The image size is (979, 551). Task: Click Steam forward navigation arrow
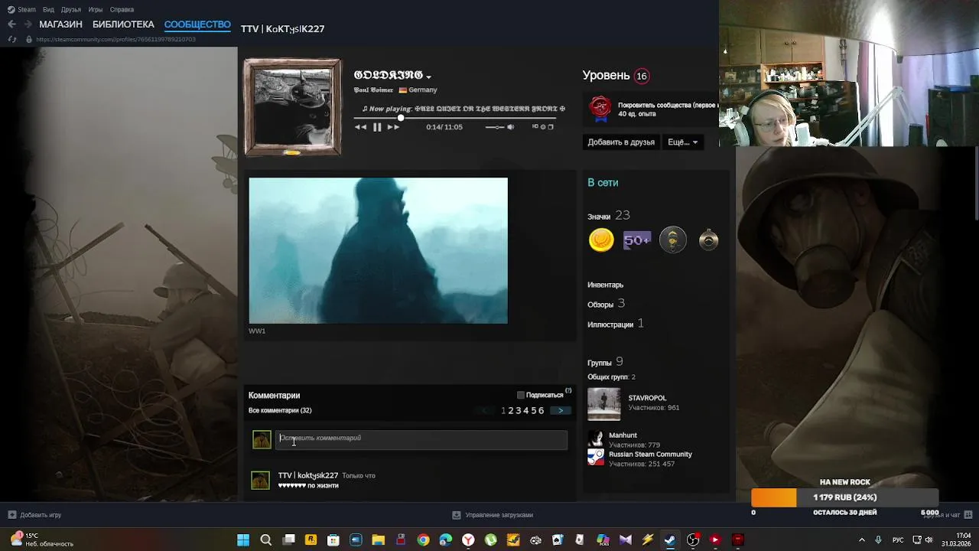28,24
